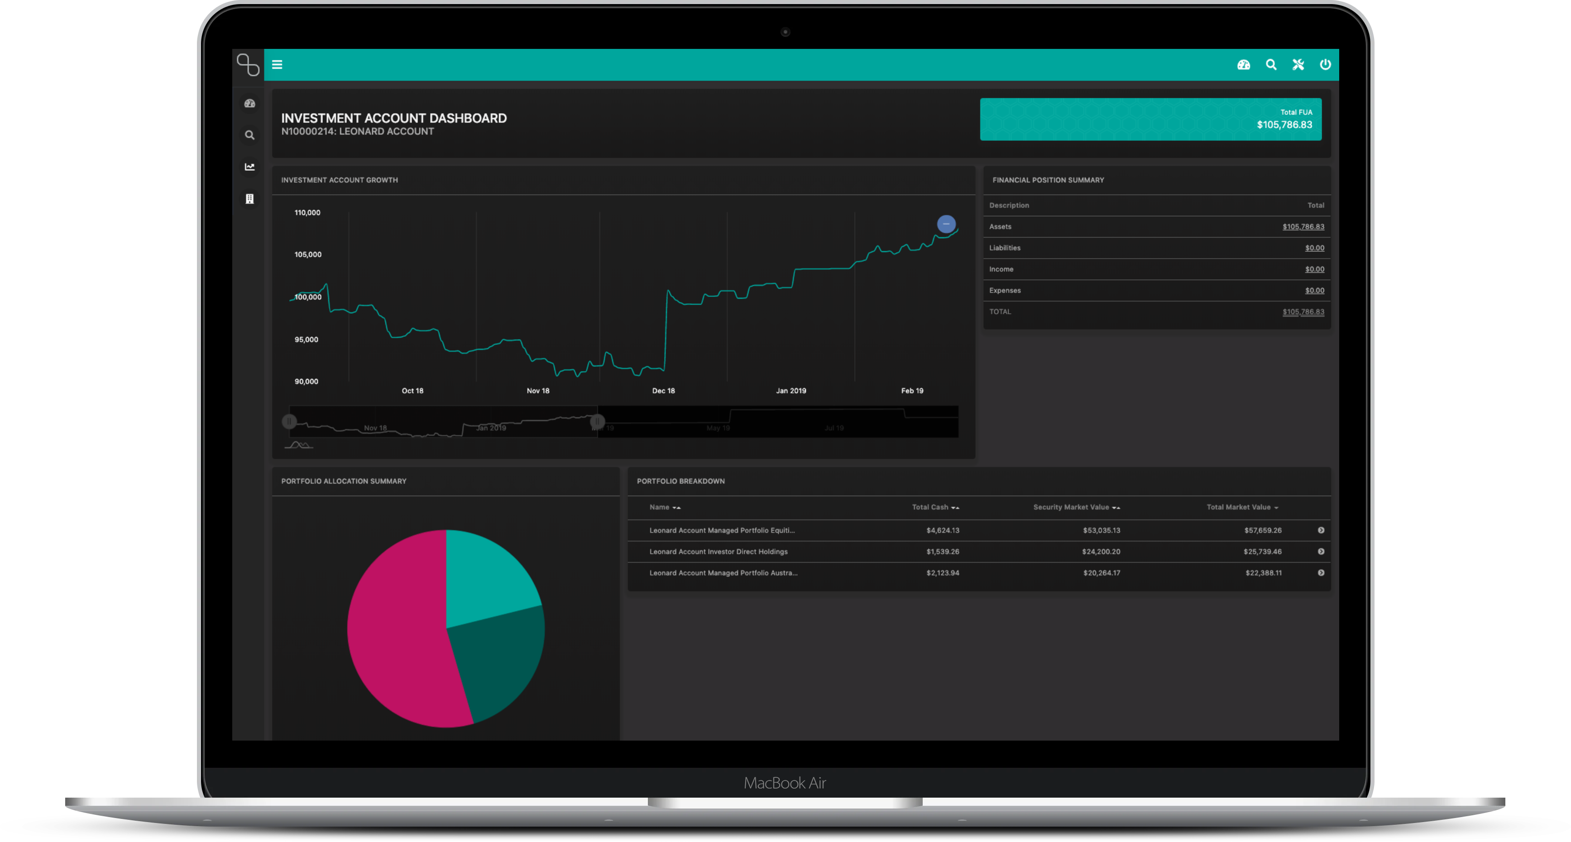Click the left range slider handle
This screenshot has height=842, width=1571.
coord(289,421)
